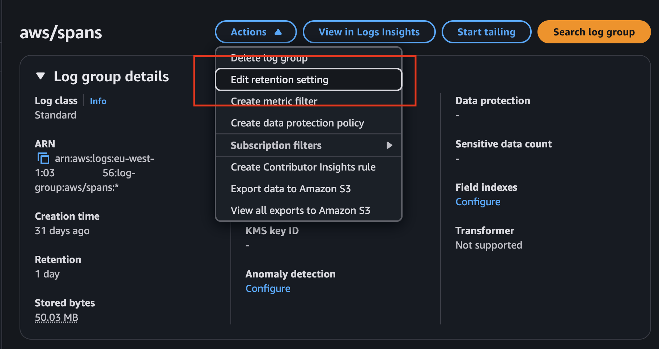
Task: Click the aws/spans log group title
Action: click(x=61, y=33)
